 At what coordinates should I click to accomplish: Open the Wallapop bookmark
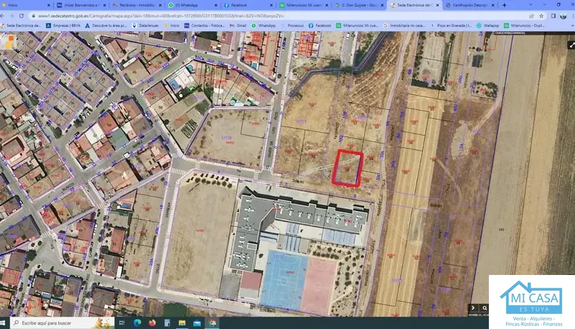488,25
